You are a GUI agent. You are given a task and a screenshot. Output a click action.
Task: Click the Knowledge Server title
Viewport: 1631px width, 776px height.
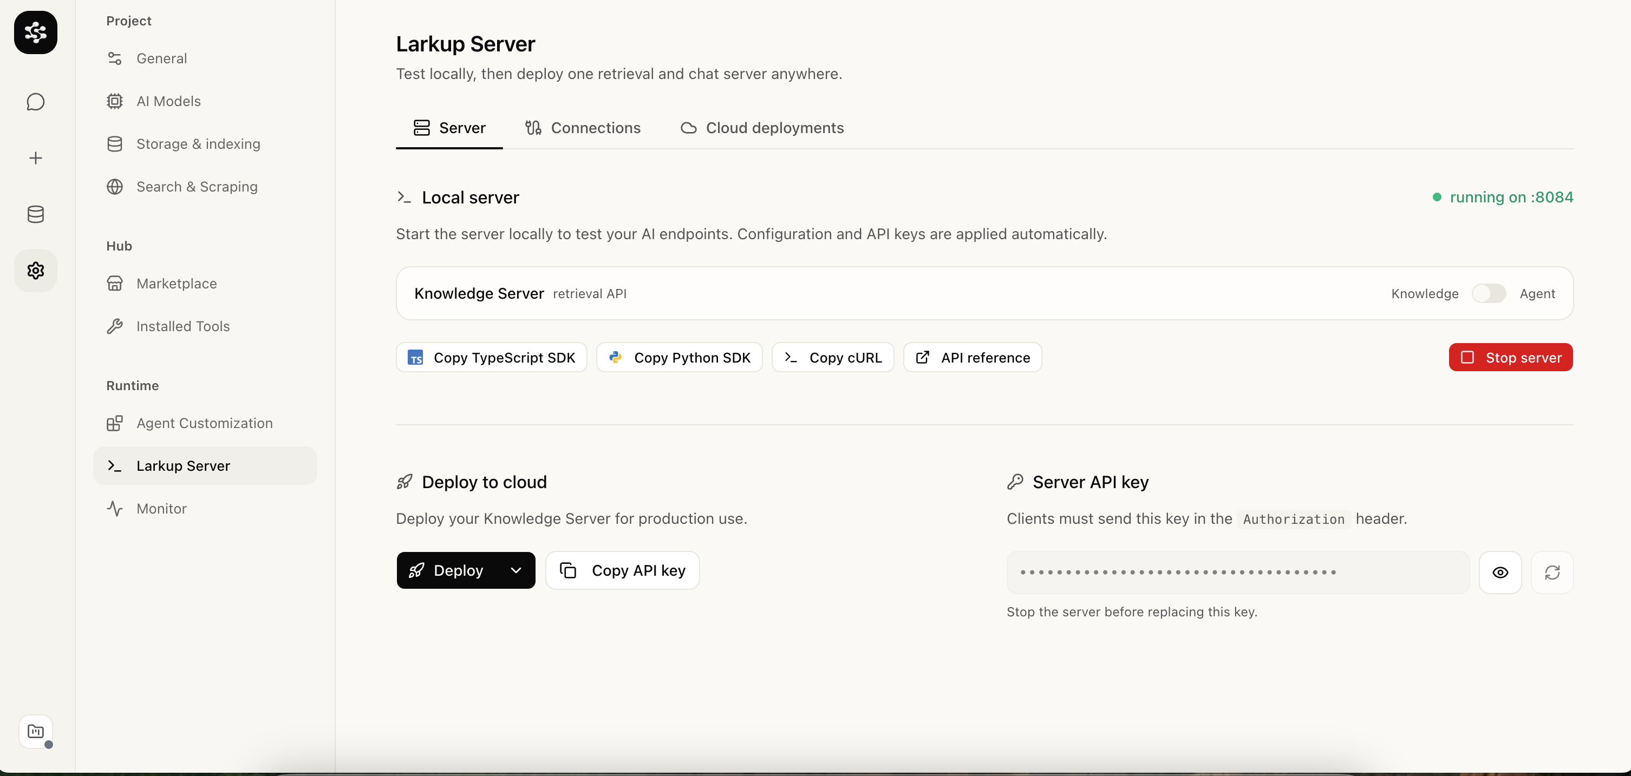click(479, 294)
